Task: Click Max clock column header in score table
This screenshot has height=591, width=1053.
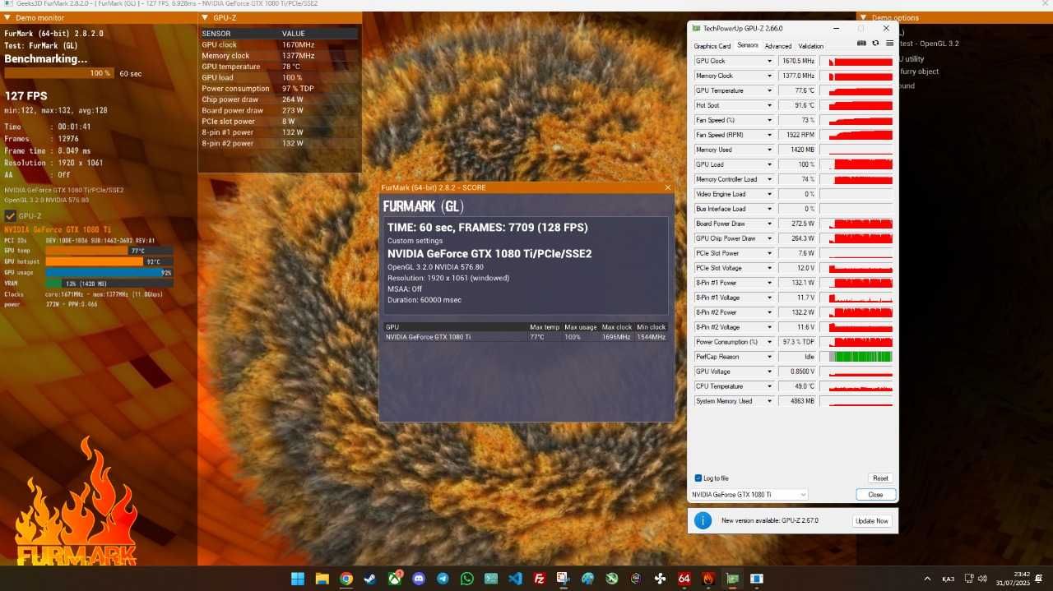Action: tap(617, 327)
